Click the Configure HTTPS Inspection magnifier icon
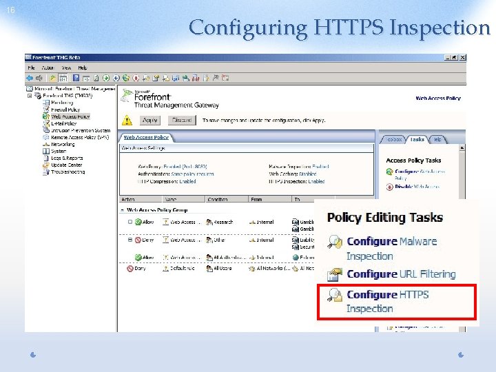This screenshot has width=496, height=372. point(335,295)
